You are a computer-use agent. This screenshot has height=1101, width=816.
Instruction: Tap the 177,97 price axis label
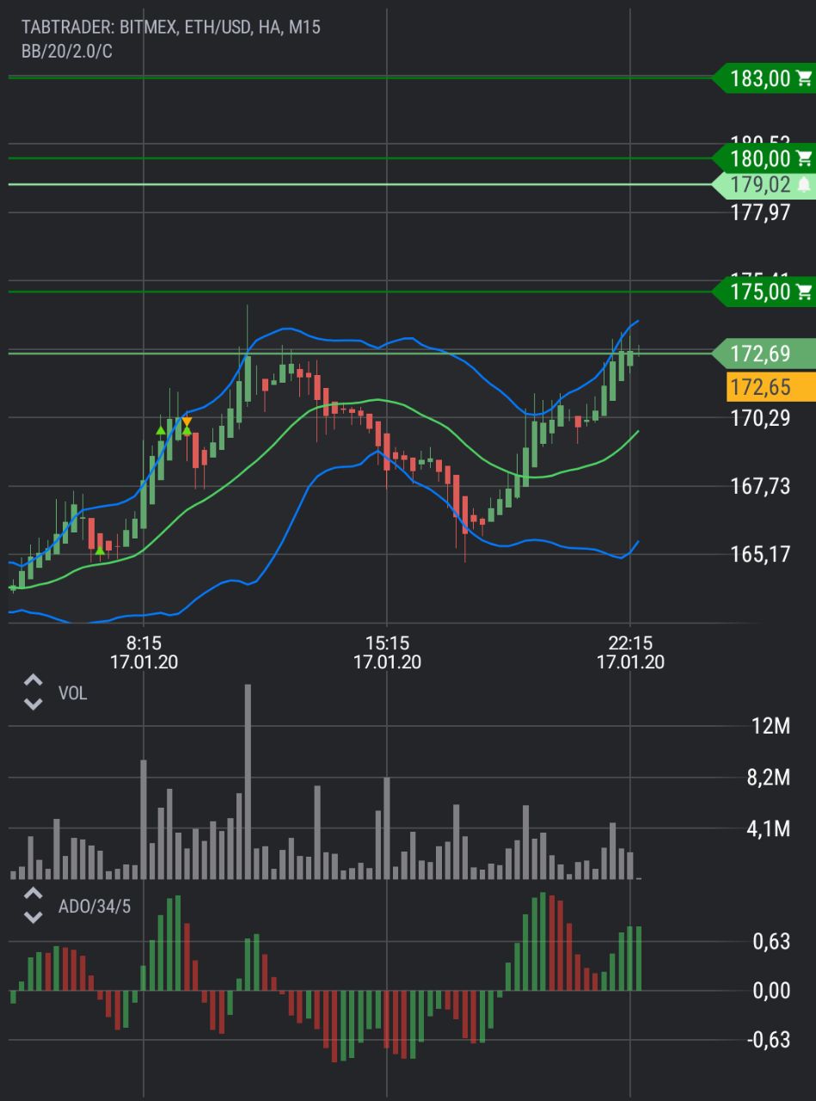tap(760, 212)
